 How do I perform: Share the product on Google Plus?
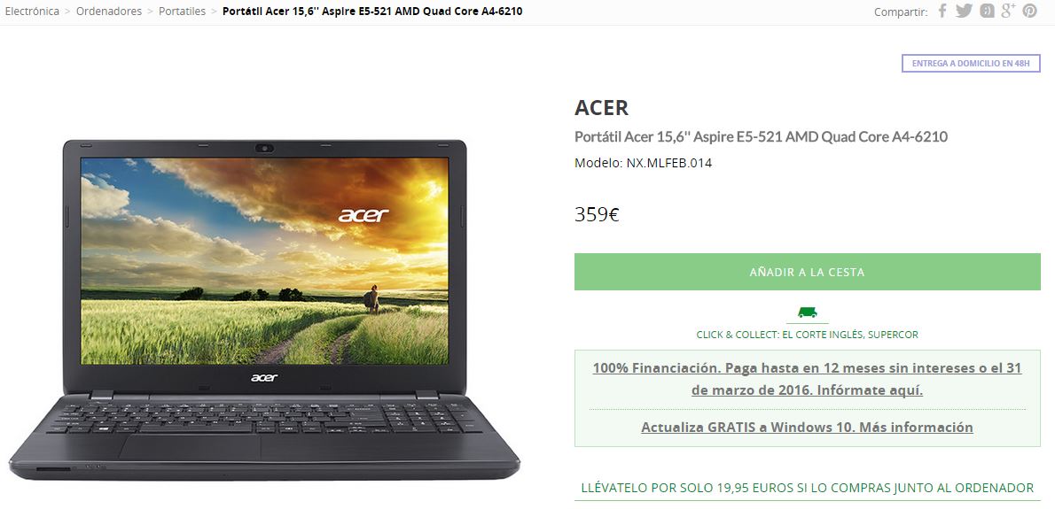(x=1008, y=10)
